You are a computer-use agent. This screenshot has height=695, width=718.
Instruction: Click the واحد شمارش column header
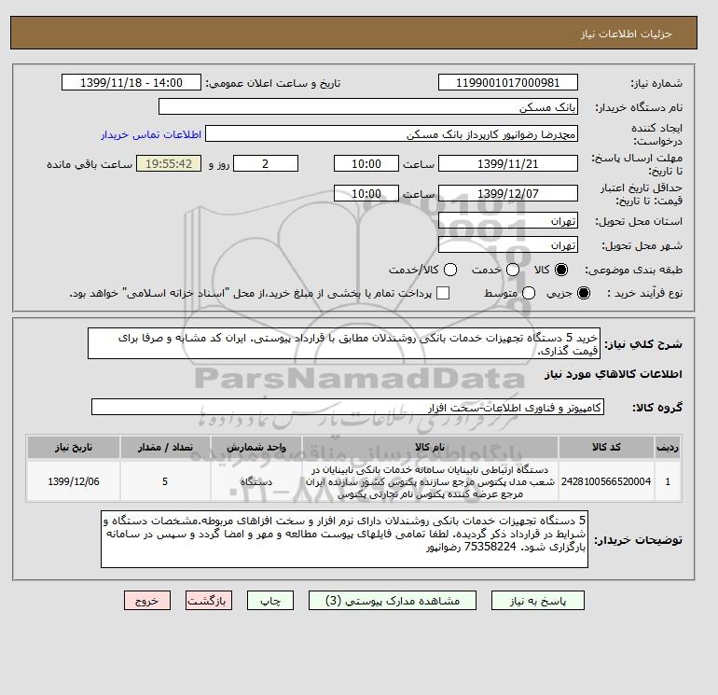tap(256, 447)
